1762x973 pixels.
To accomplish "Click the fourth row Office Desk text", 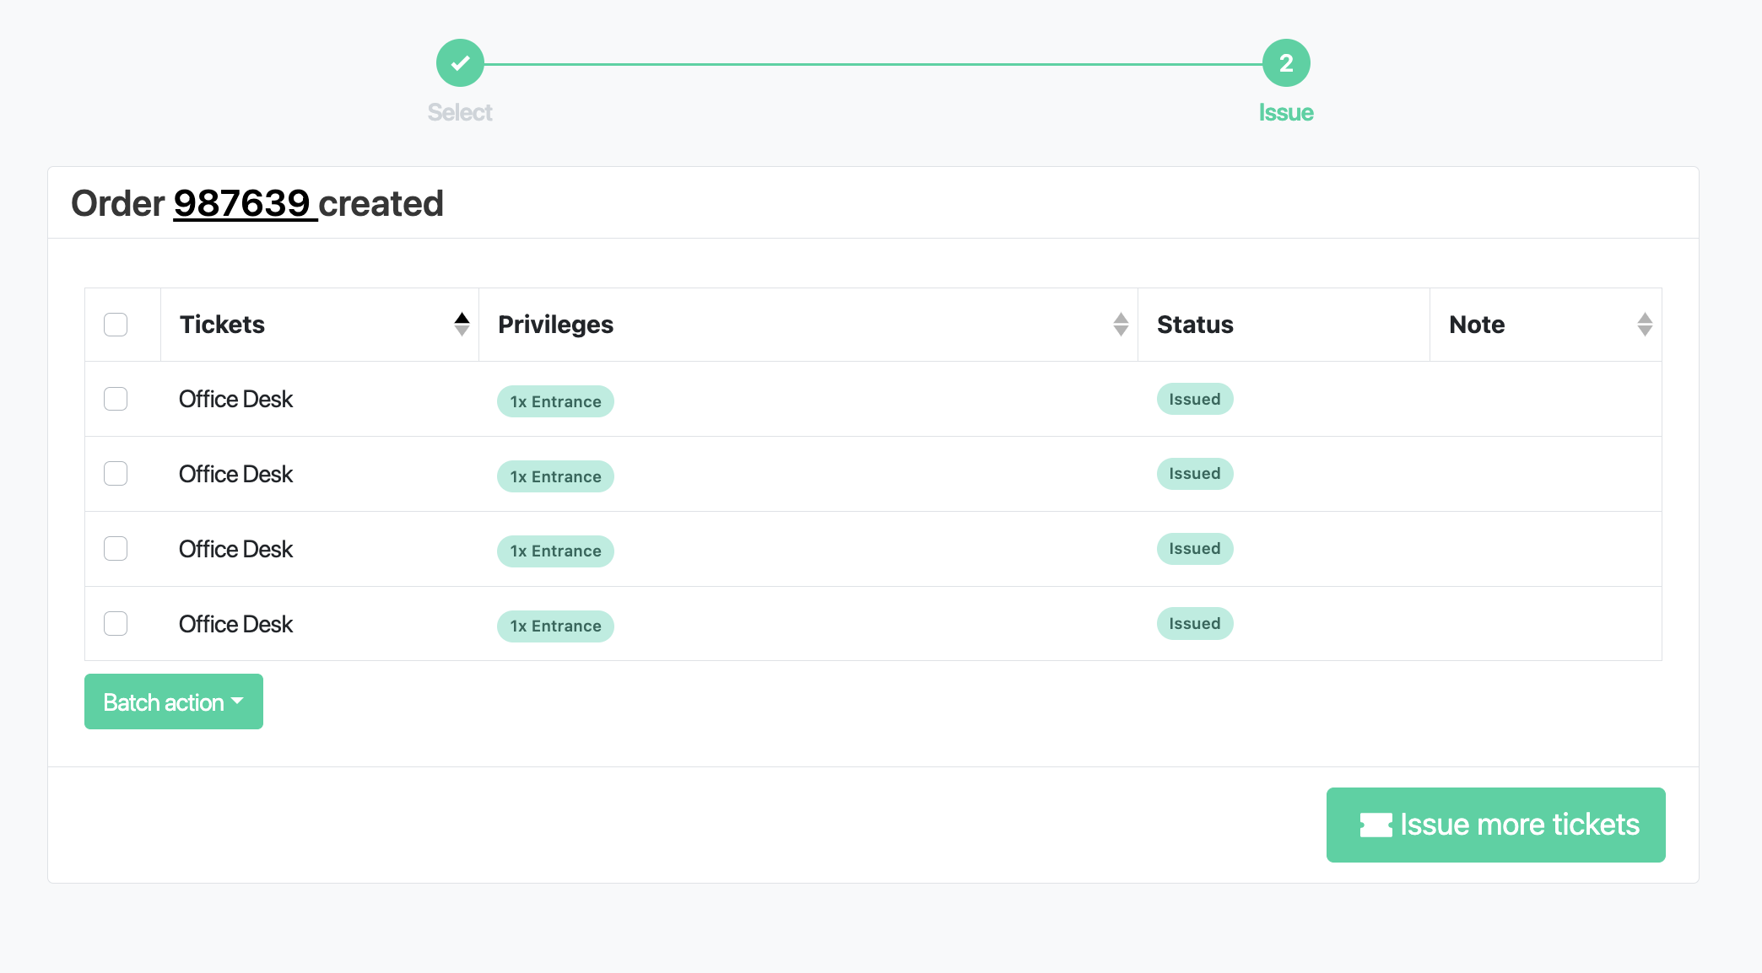I will click(x=235, y=624).
